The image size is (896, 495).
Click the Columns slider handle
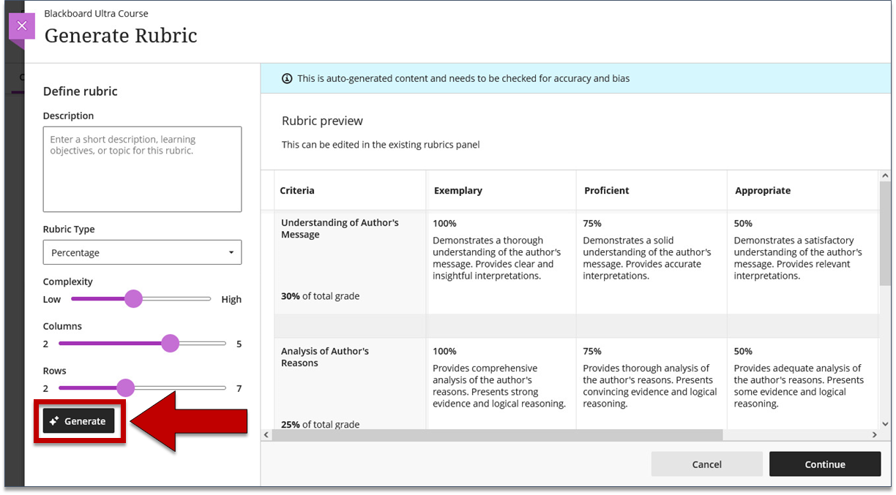point(170,343)
